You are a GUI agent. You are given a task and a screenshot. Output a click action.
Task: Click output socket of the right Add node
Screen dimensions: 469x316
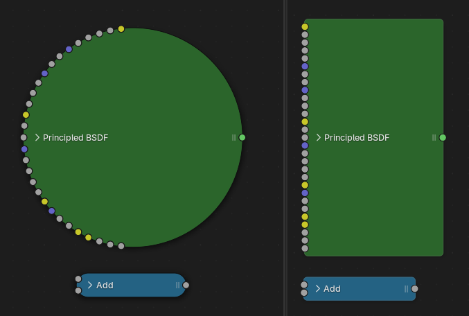click(414, 289)
